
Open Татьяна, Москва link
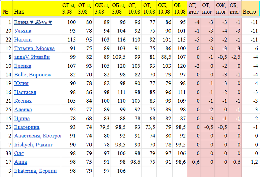[34, 49]
